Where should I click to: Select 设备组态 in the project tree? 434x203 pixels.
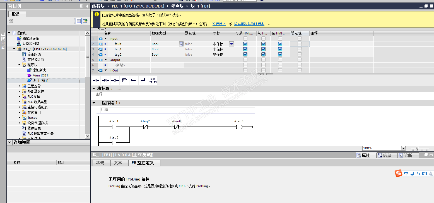(x=34, y=54)
